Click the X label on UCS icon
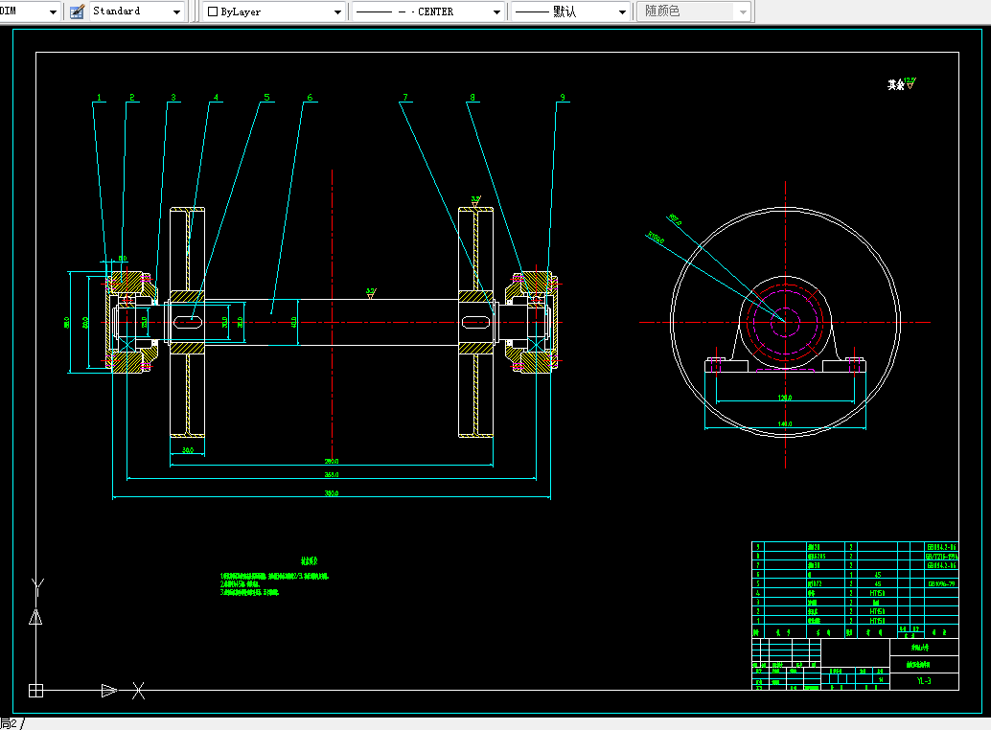 139,689
